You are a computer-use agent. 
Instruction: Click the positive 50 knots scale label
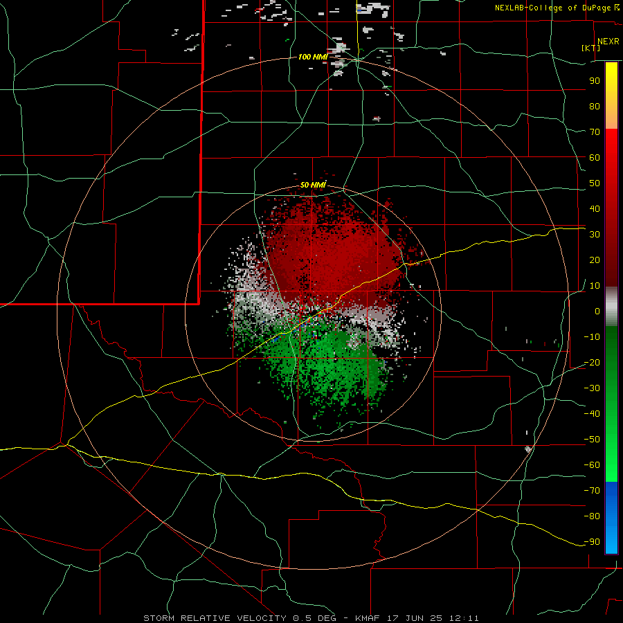click(595, 183)
